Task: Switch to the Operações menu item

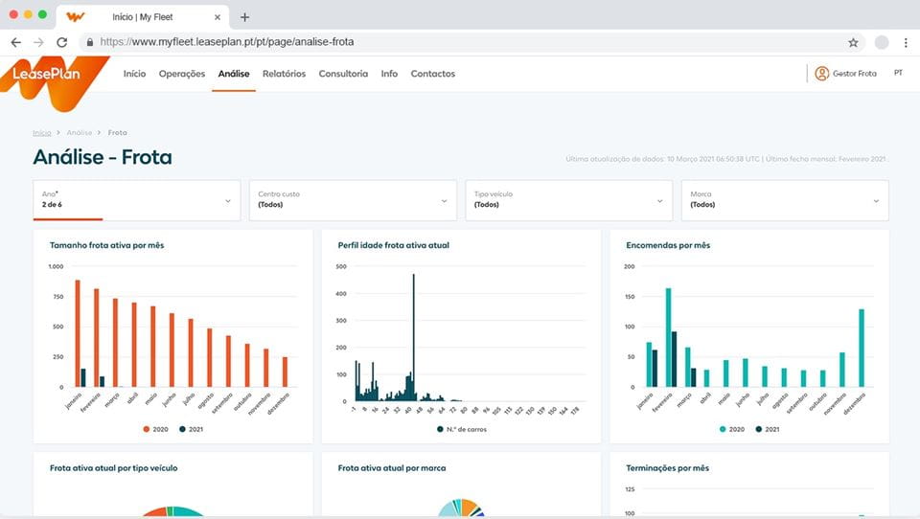Action: tap(181, 74)
